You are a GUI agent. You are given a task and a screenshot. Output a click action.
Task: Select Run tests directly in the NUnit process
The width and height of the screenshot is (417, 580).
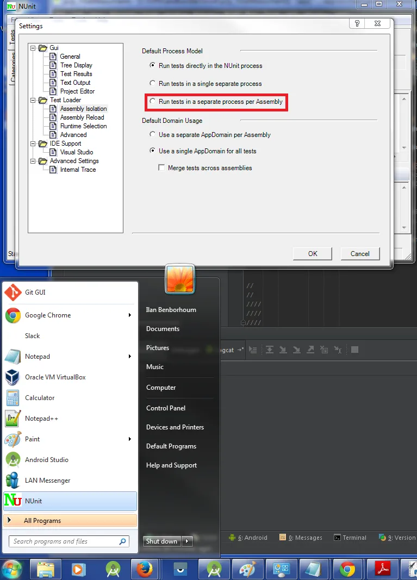tap(206, 65)
